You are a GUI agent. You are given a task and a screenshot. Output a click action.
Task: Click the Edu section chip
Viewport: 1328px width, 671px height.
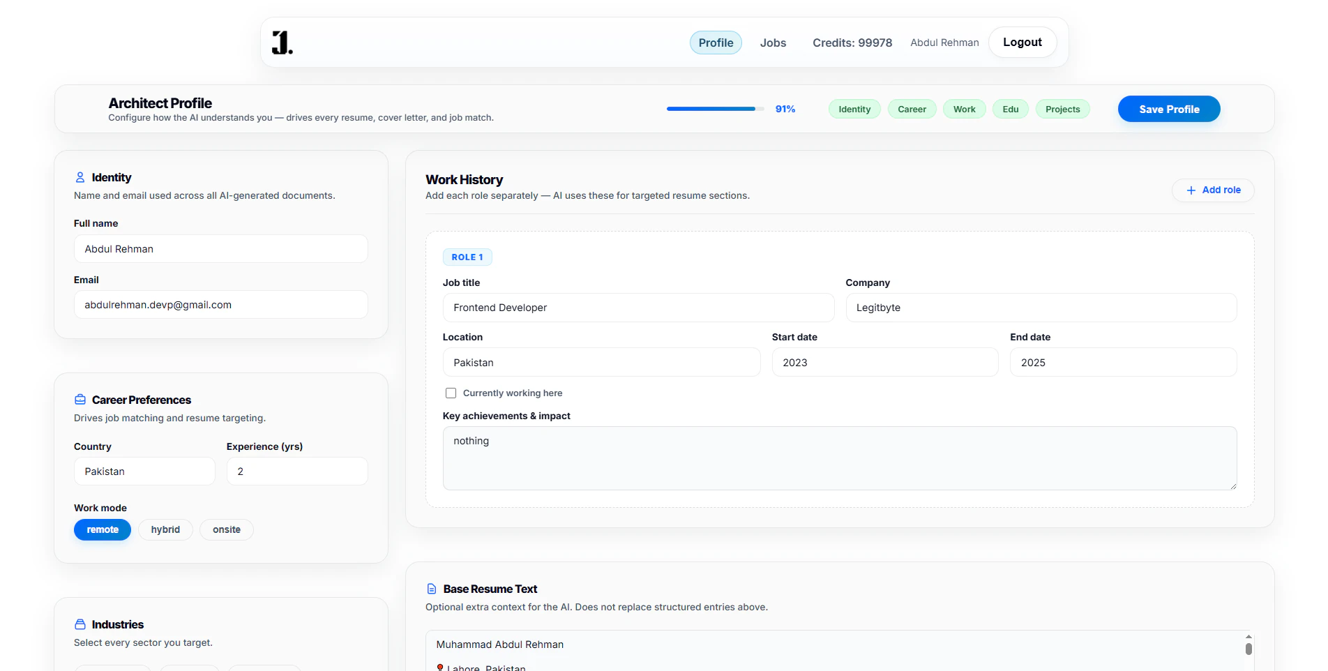point(1011,109)
